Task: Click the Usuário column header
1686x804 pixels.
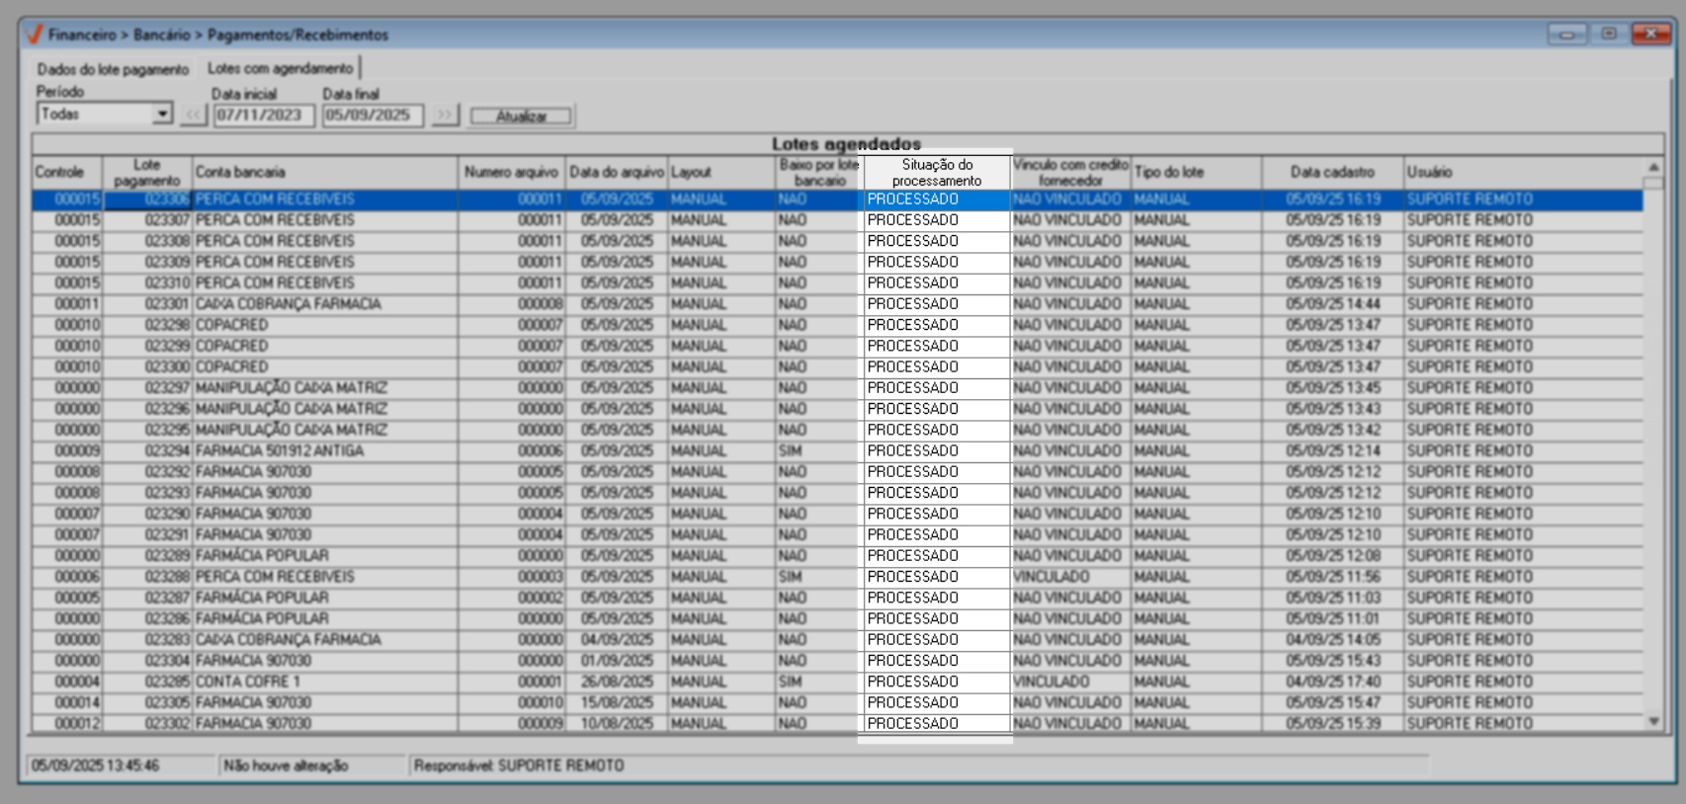Action: (x=1523, y=172)
